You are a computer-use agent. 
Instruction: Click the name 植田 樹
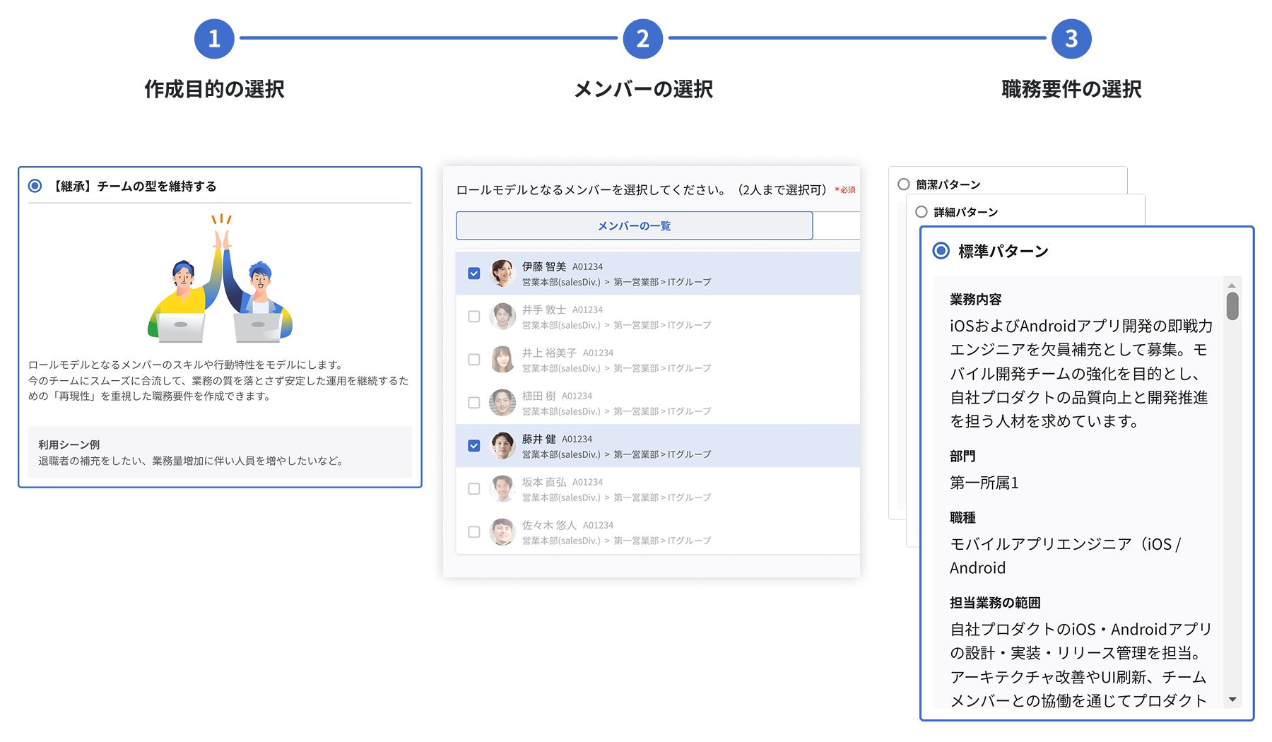(539, 396)
